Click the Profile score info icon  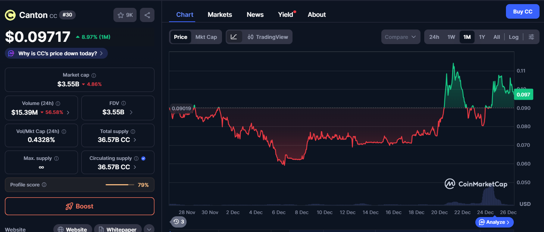(44, 185)
